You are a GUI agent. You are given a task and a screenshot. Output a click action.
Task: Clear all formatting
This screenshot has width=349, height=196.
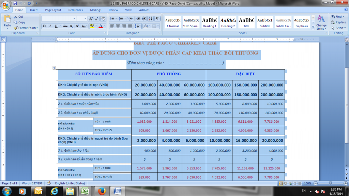[103, 19]
